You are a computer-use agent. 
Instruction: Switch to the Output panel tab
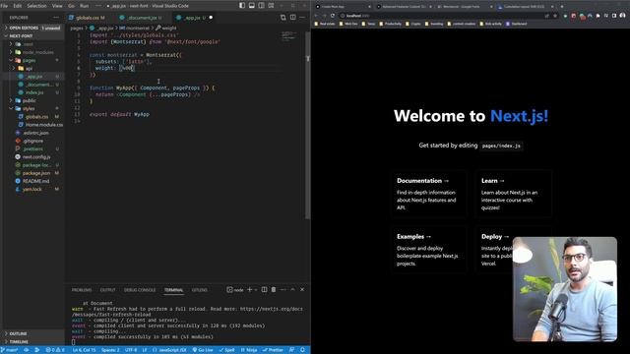tap(107, 290)
